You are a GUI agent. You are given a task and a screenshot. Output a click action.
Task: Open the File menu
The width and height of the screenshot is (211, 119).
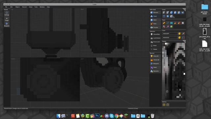coord(6,7)
